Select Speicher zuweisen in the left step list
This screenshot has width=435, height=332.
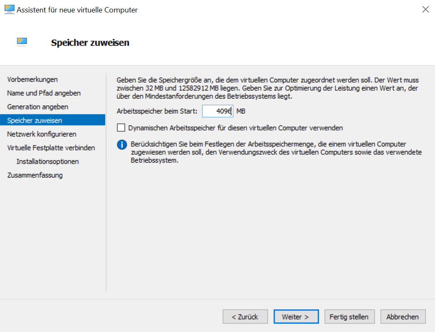point(35,121)
